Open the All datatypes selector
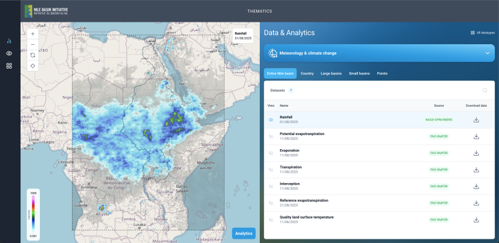 coord(482,33)
